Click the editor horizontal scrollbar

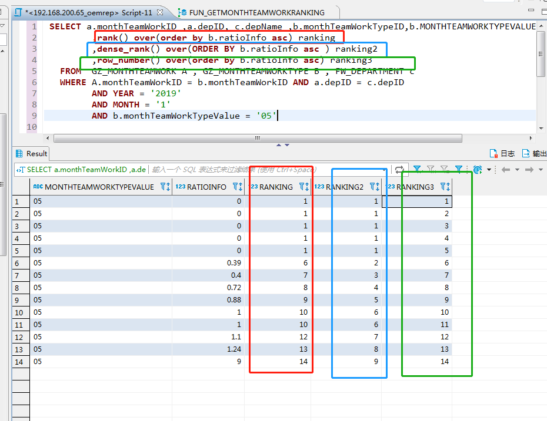256,139
